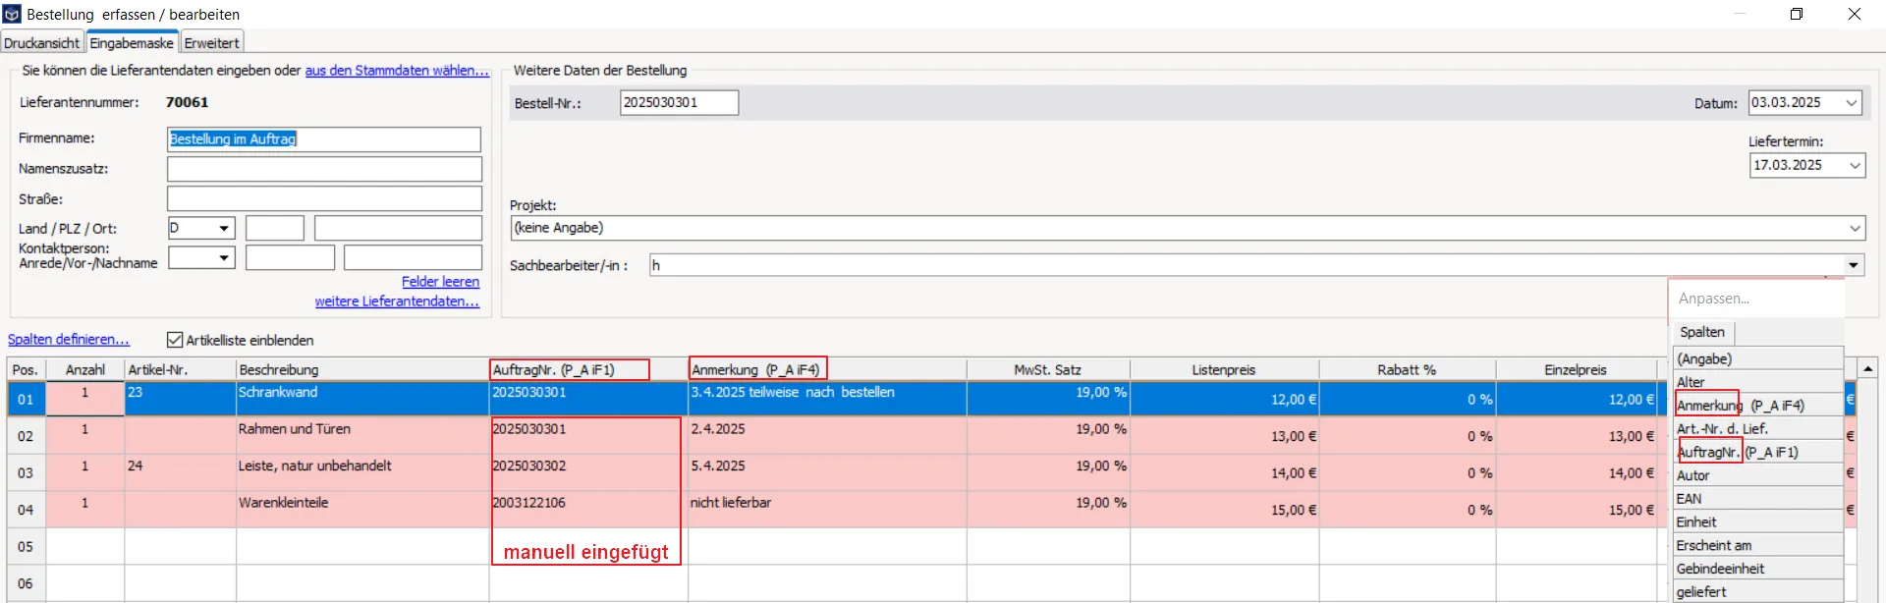
Task: Toggle 'Artikelliste einblenden' checkbox
Action: click(x=175, y=340)
